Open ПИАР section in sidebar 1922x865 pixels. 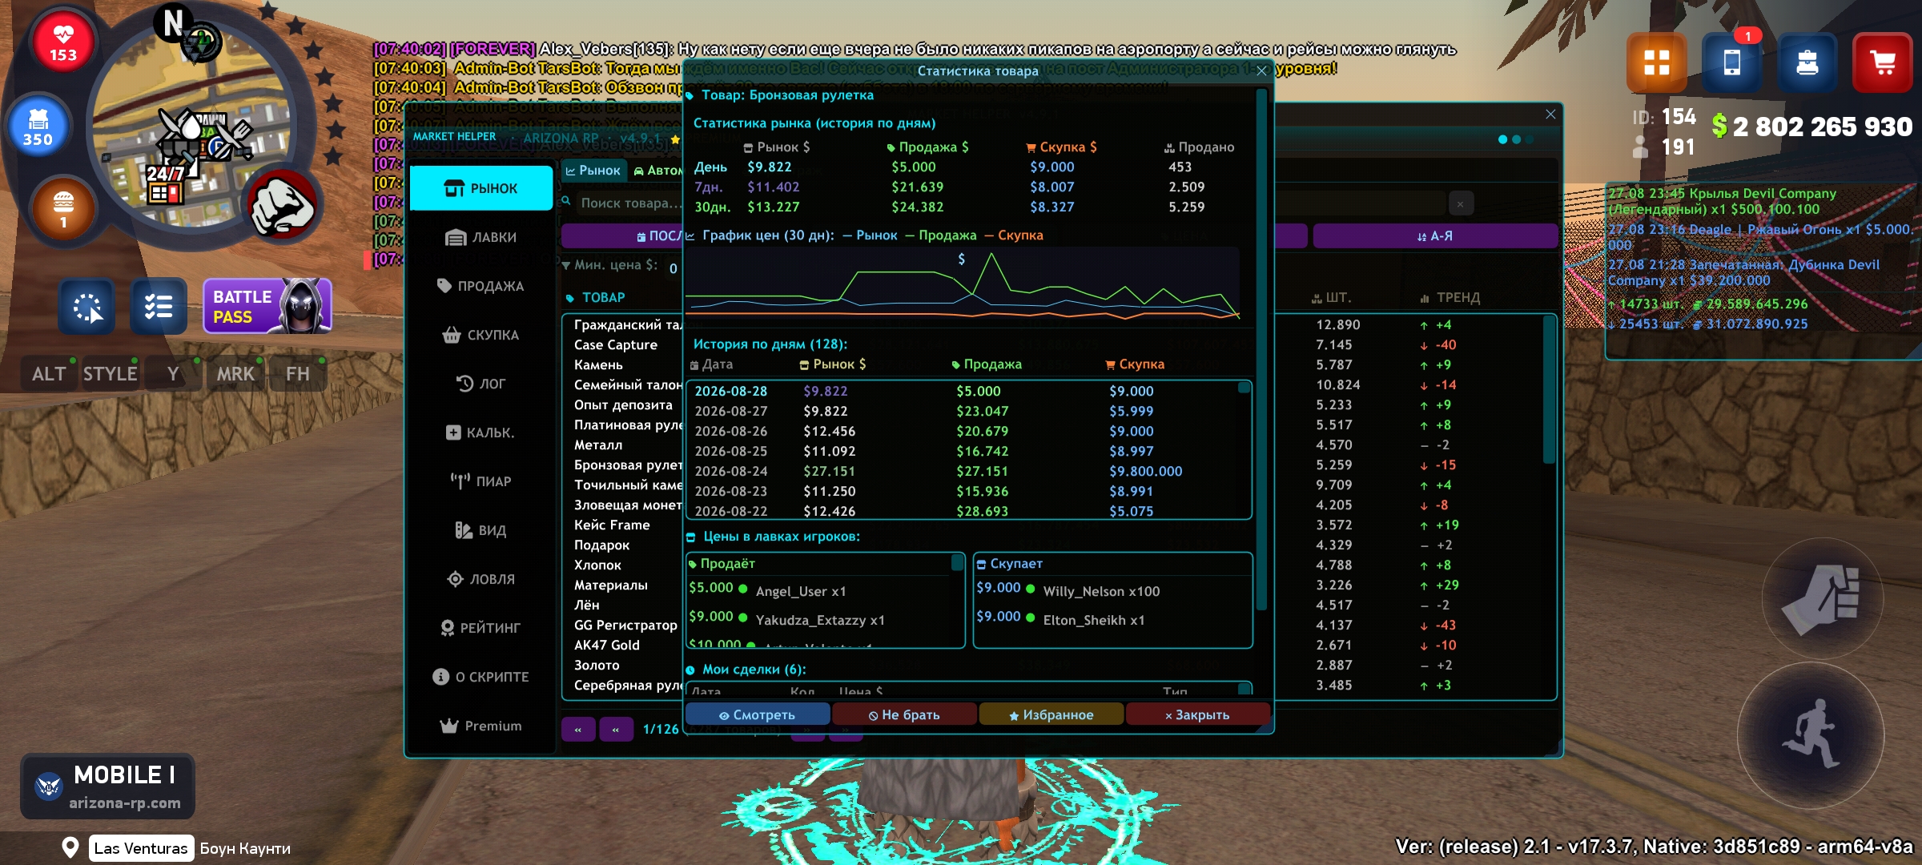(x=480, y=481)
